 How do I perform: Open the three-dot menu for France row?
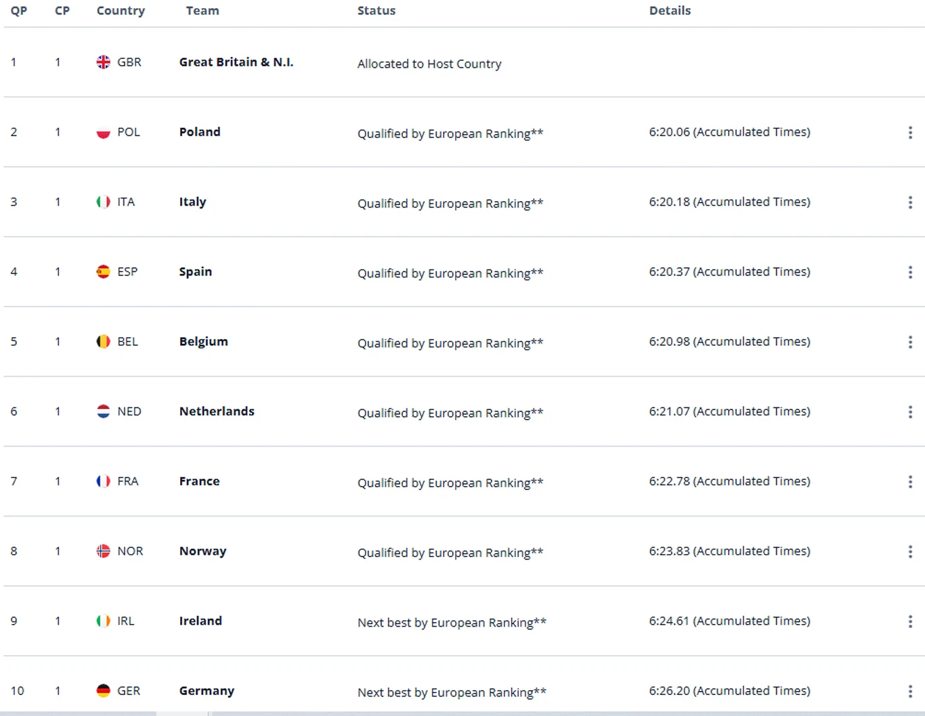click(x=910, y=482)
